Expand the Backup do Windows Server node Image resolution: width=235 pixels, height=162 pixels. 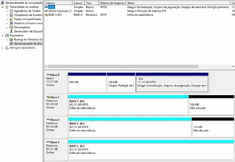(7, 40)
